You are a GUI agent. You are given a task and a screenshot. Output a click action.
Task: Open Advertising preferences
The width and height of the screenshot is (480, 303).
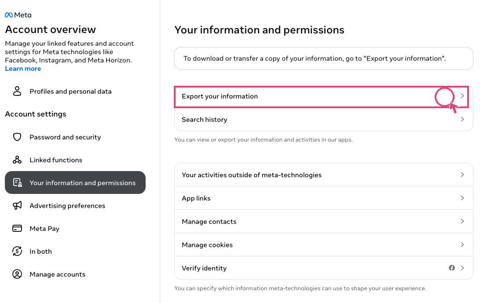point(75,205)
